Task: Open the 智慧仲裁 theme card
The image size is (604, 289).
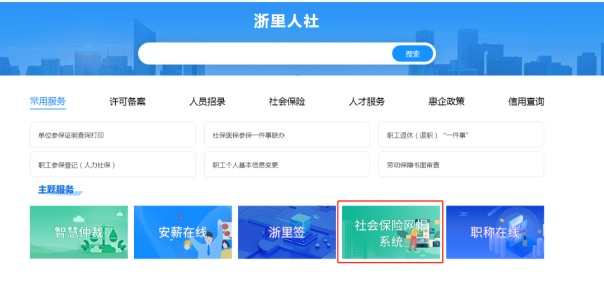Action: coord(79,232)
